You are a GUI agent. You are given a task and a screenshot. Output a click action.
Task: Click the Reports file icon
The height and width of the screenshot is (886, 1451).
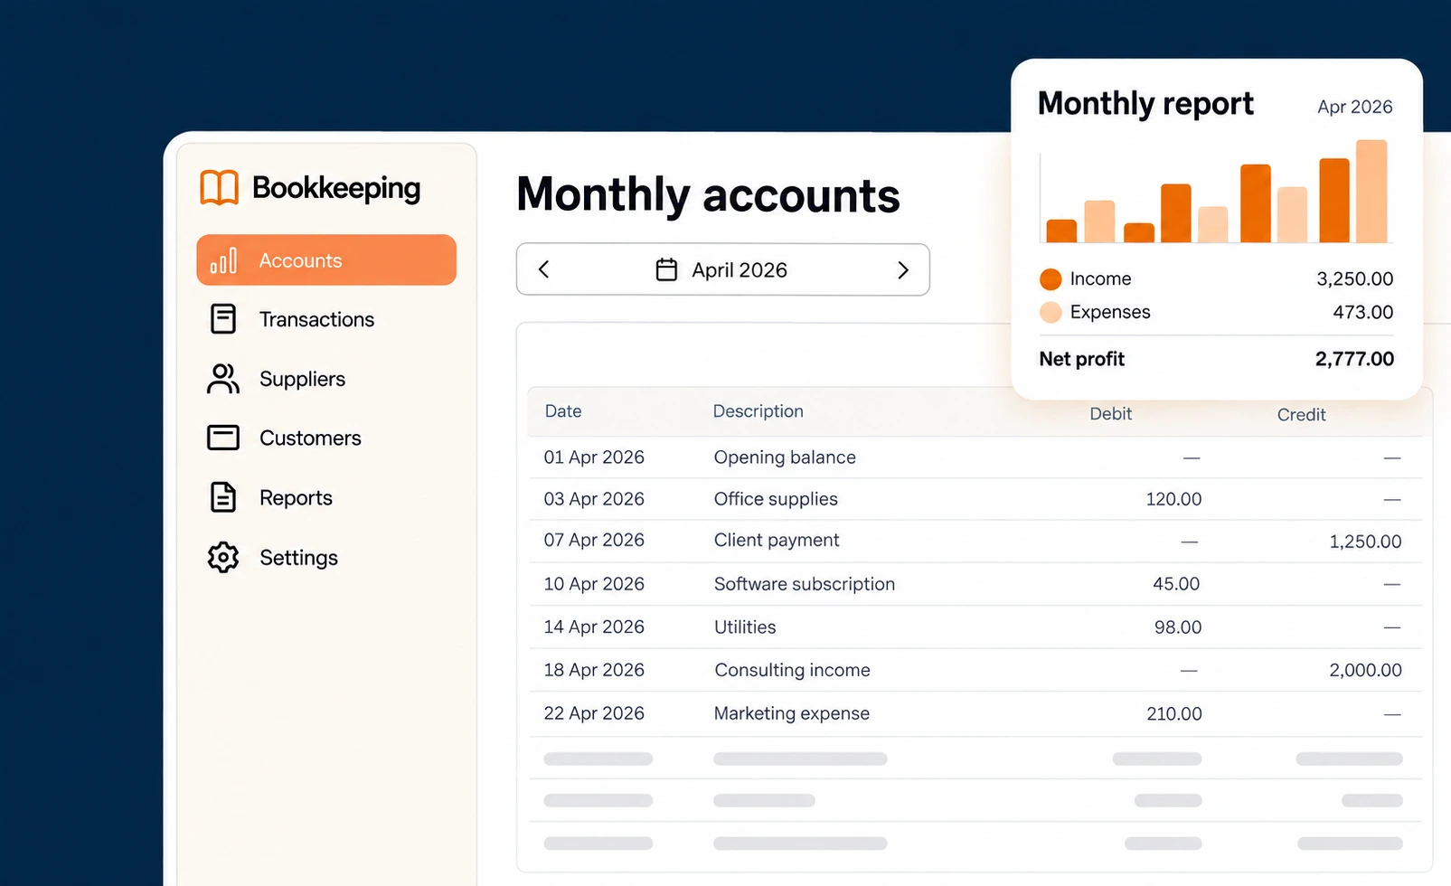(223, 497)
